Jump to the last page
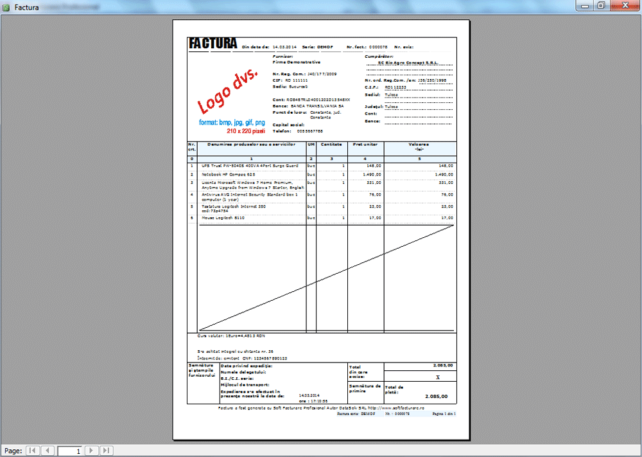 [x=107, y=451]
